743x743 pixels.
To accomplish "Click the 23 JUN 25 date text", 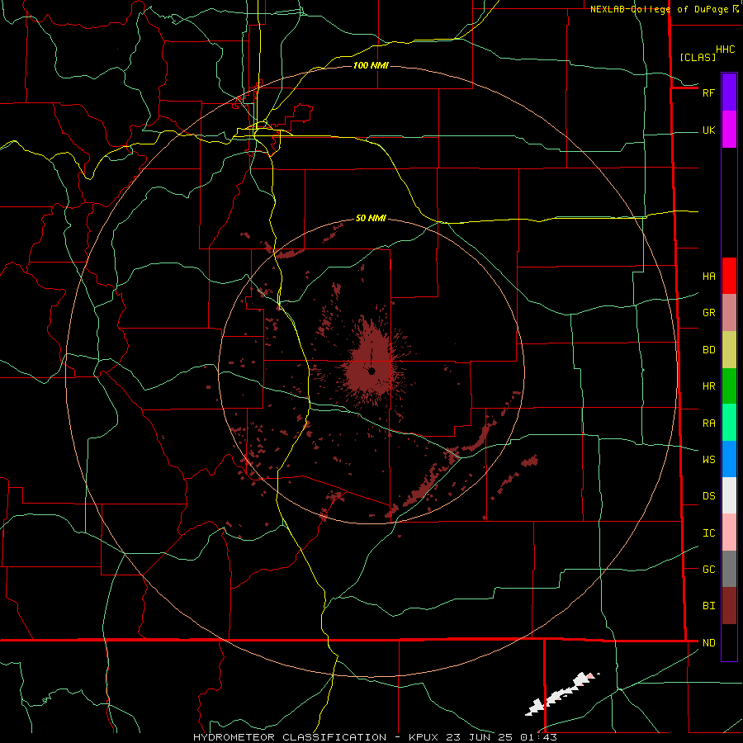I will click(x=480, y=737).
